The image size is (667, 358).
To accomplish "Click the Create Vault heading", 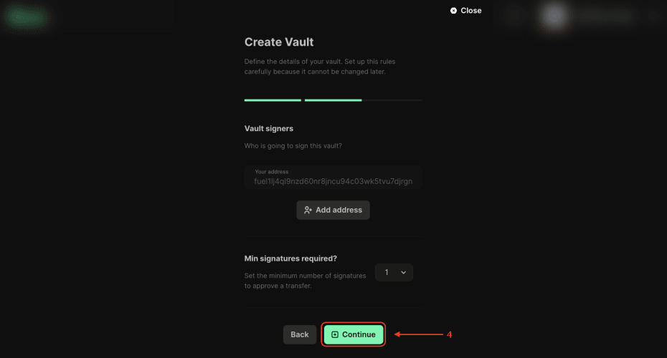I will (x=279, y=42).
